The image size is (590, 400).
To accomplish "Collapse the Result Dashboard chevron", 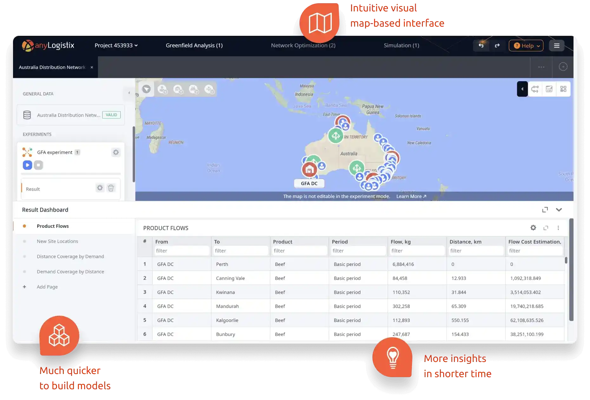I will pyautogui.click(x=559, y=210).
